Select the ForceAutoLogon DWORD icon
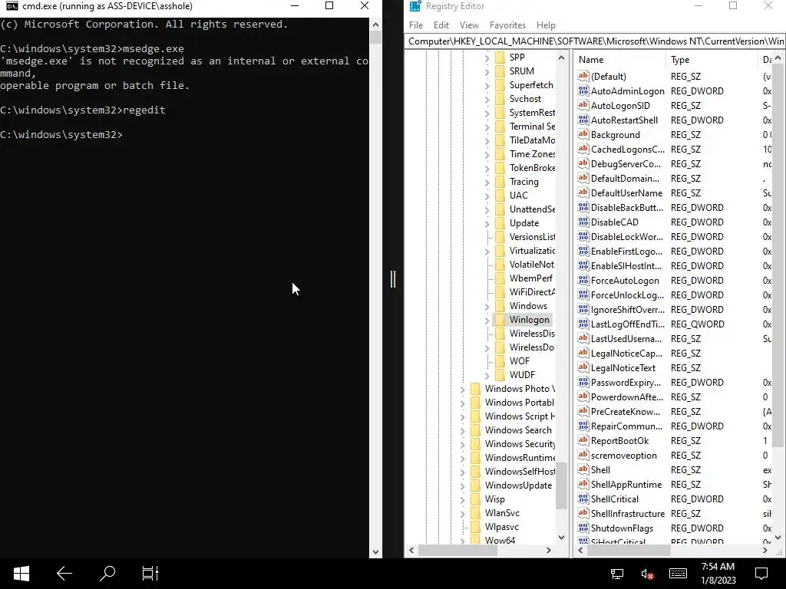The width and height of the screenshot is (786, 589). [x=583, y=280]
